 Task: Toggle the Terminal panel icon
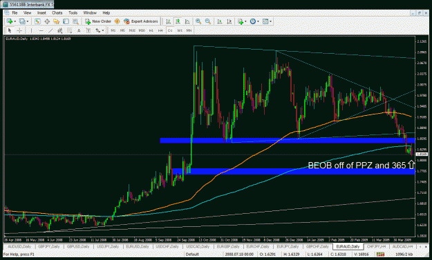click(x=66, y=21)
